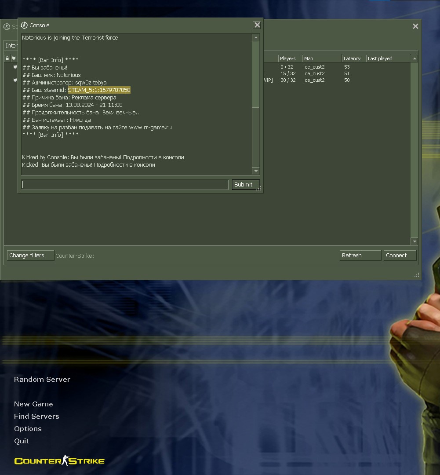Click Latency value 53 in server list
This screenshot has height=475, width=440.
pos(347,67)
